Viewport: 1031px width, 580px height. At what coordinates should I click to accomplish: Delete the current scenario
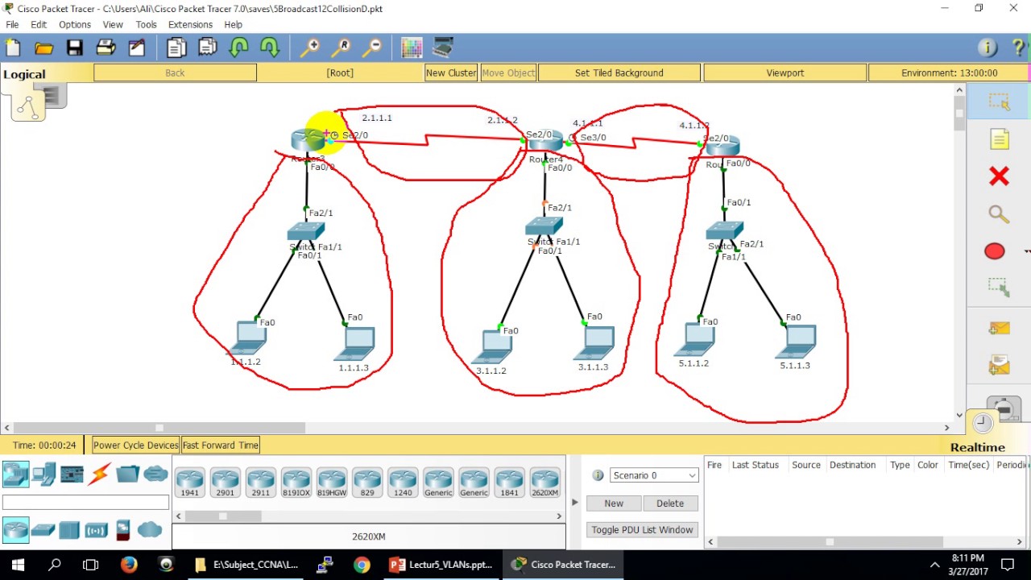point(670,503)
